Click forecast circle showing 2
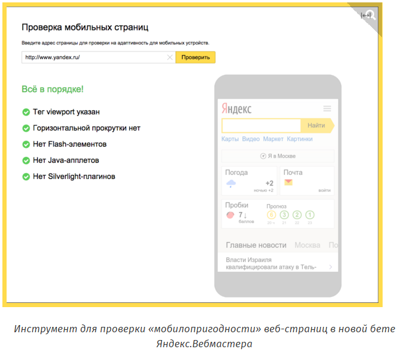The width and height of the screenshot is (400, 355). [x=297, y=215]
